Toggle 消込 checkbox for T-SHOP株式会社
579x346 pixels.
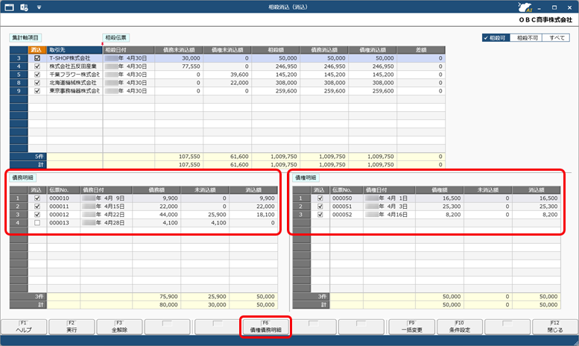tap(37, 58)
